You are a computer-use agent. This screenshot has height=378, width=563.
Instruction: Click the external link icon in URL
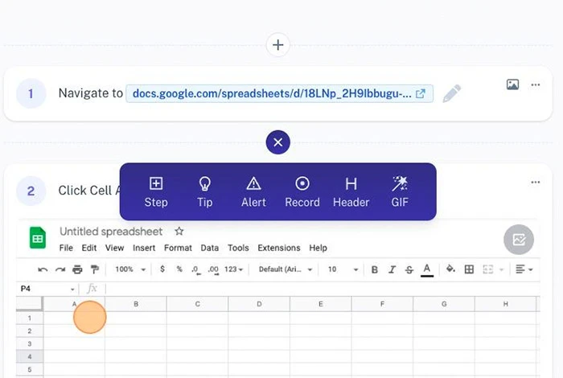click(421, 93)
